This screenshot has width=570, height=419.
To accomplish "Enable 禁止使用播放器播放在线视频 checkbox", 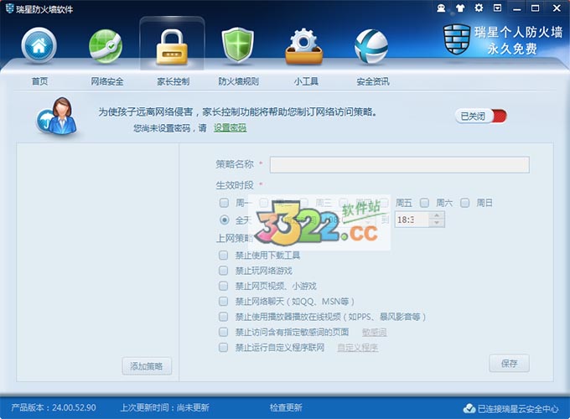I will (223, 317).
